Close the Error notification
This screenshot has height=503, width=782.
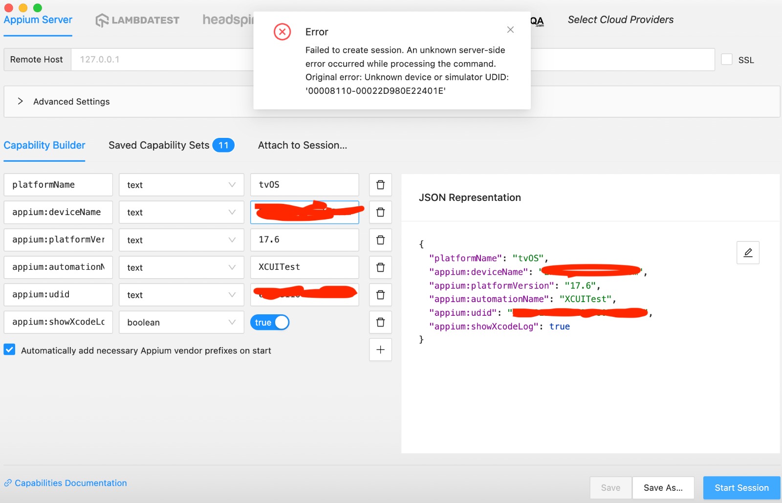(510, 30)
